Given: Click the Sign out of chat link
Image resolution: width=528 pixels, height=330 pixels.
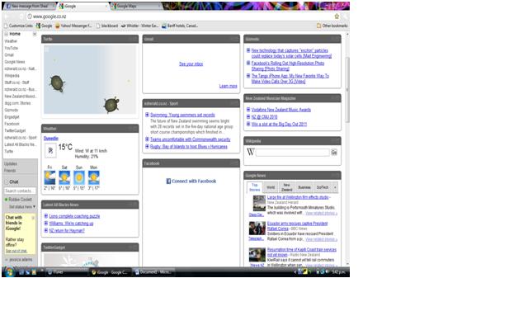Looking at the screenshot, I should pos(16,251).
